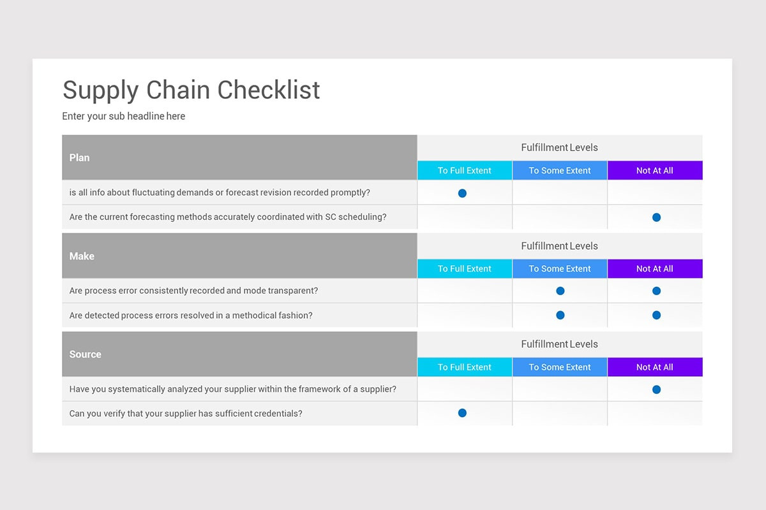The width and height of the screenshot is (766, 510).
Task: Select the 'Enter your sub headline here' text
Action: coord(124,116)
